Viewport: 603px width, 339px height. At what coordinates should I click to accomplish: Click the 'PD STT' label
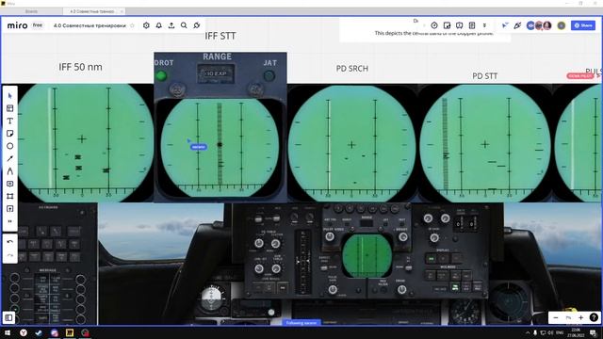pos(484,76)
